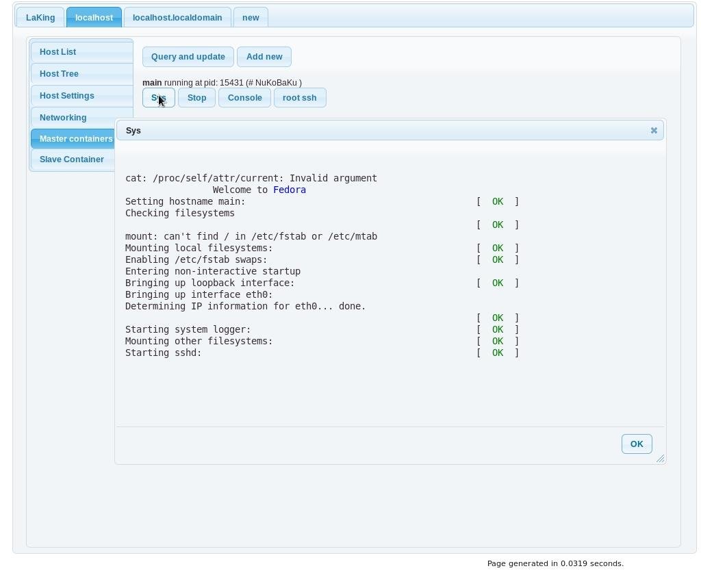Go to Host List

click(x=82, y=52)
